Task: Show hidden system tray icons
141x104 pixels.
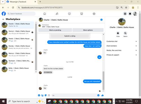Action: [x=116, y=101]
